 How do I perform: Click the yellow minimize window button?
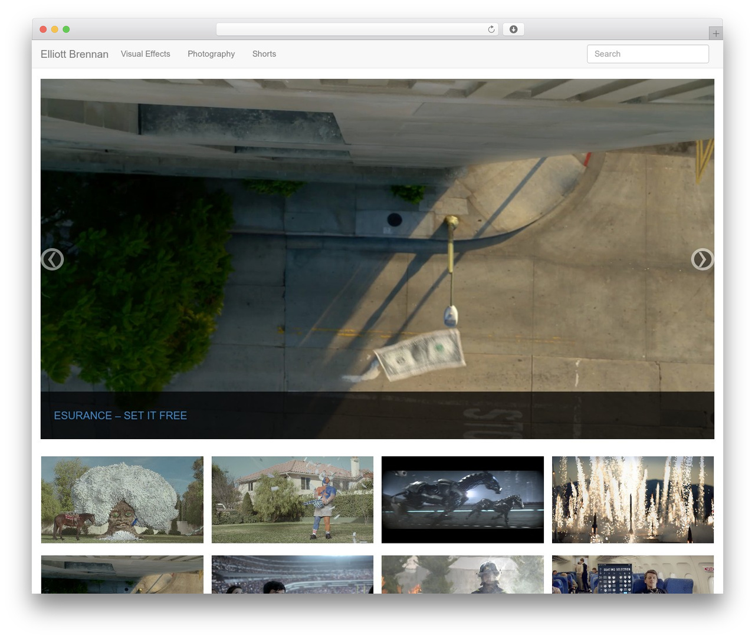[55, 29]
